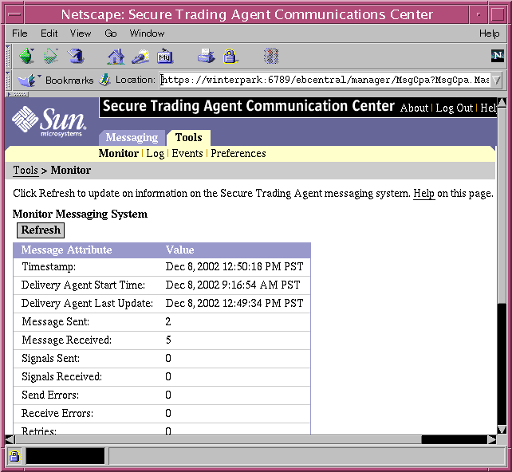Viewport: 512px width, 472px height.
Task: Click the Monitor Messaging System heading
Action: point(80,214)
